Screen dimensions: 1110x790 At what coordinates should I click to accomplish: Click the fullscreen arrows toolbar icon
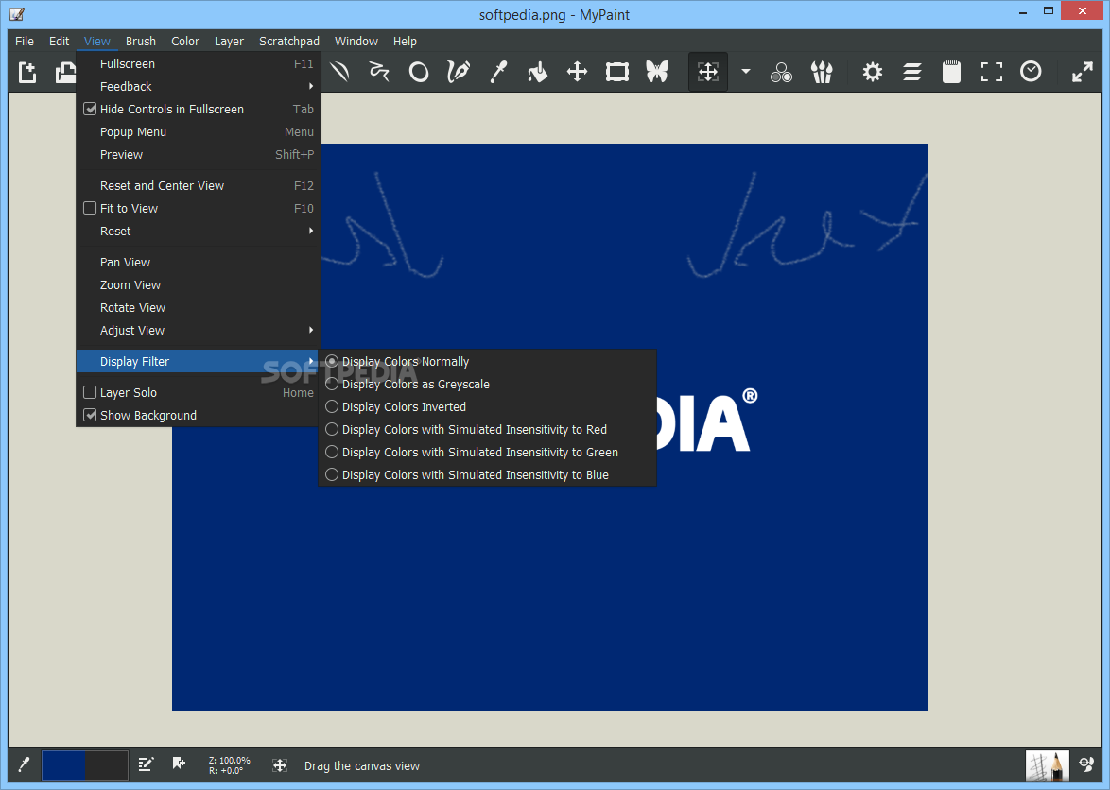point(1082,72)
